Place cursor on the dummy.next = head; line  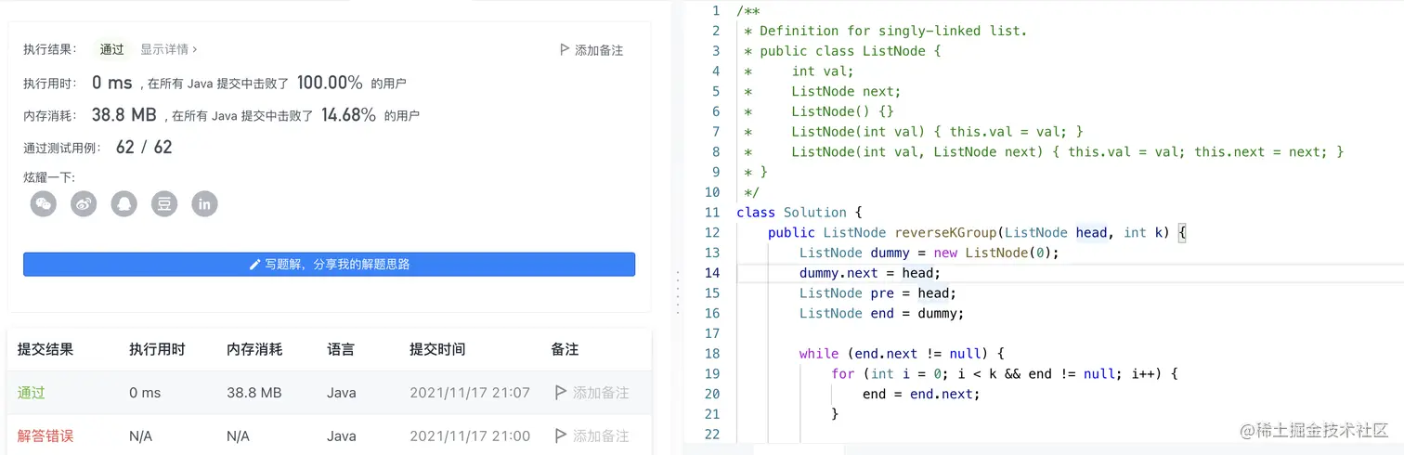point(870,273)
